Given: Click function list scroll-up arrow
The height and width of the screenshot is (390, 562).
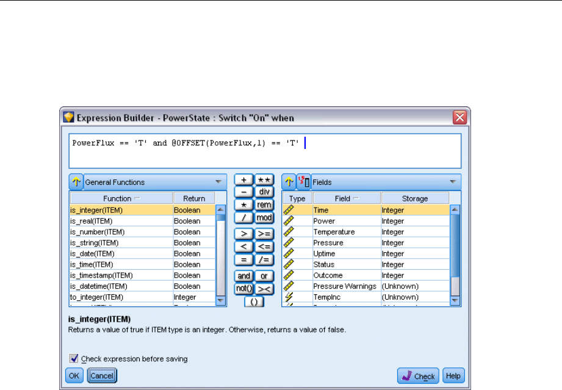Looking at the screenshot, I should 220,209.
